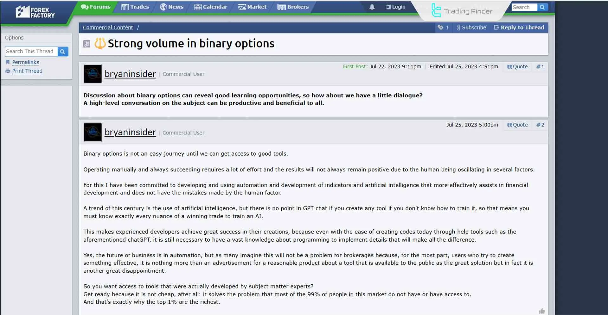Click Reply to Thread
608x315 pixels.
519,28
